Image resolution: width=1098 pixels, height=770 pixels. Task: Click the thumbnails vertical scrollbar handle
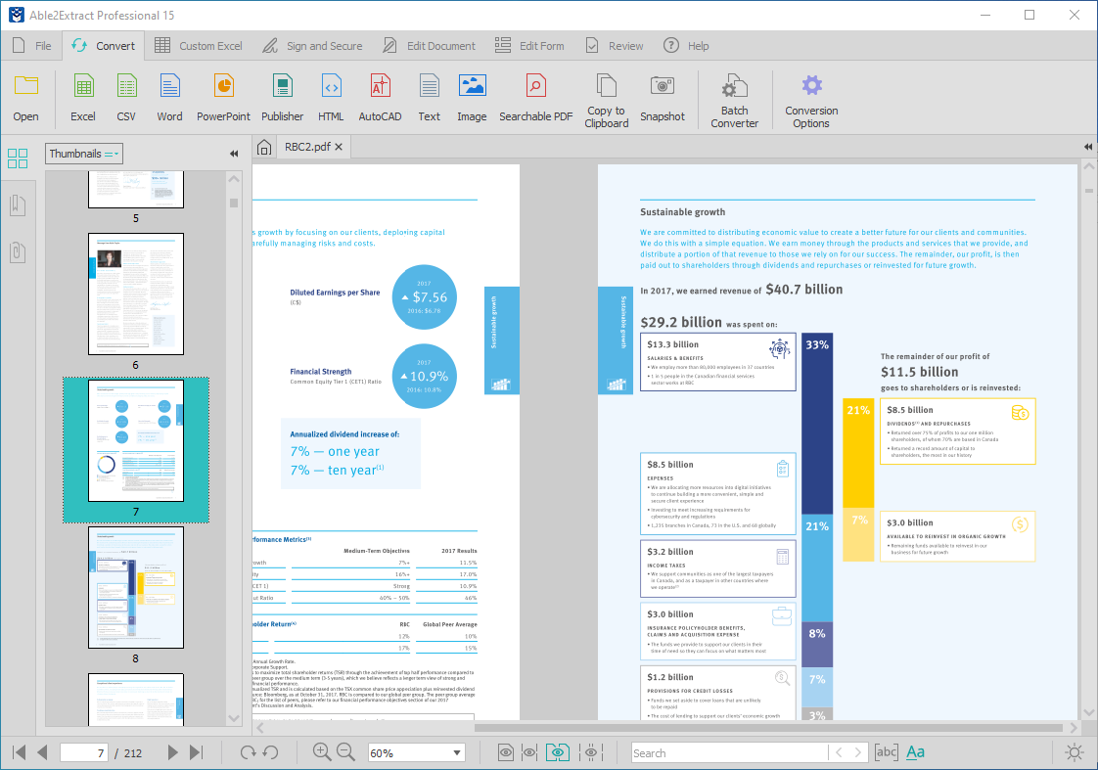pos(234,203)
